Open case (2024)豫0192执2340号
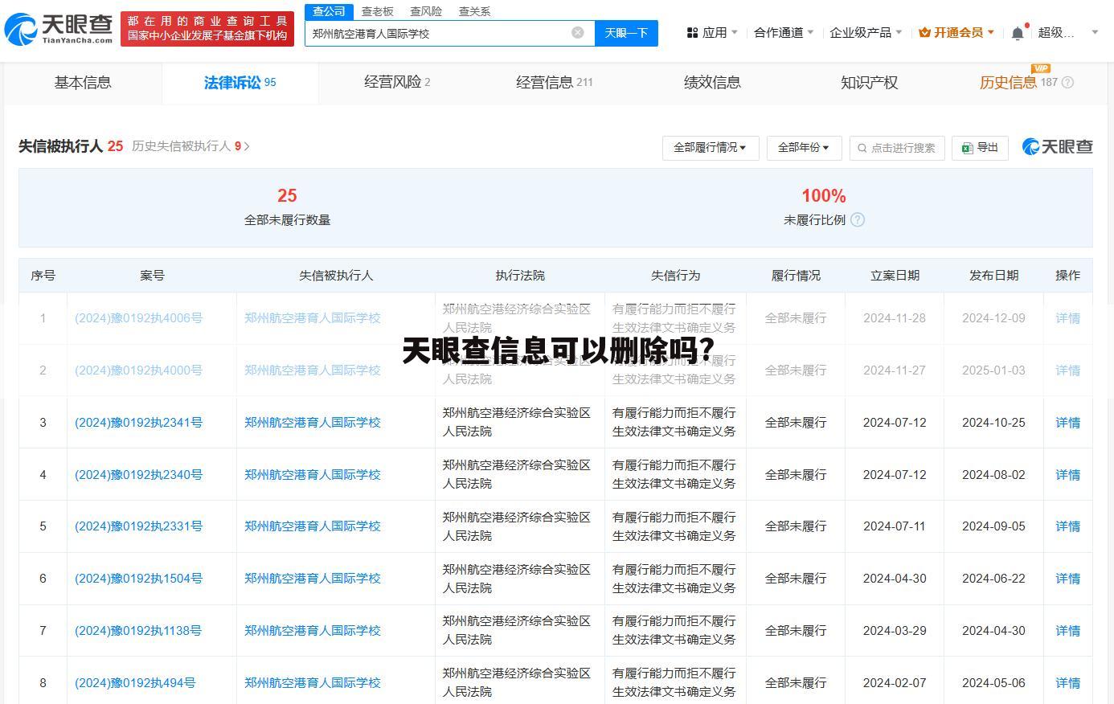The height and width of the screenshot is (704, 1114). tap(138, 475)
